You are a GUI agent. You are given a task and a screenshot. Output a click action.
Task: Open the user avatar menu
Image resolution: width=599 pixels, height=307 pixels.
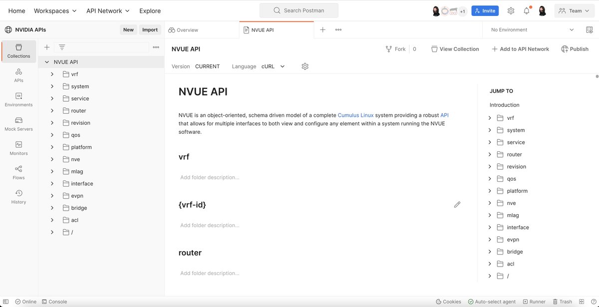pyautogui.click(x=542, y=10)
